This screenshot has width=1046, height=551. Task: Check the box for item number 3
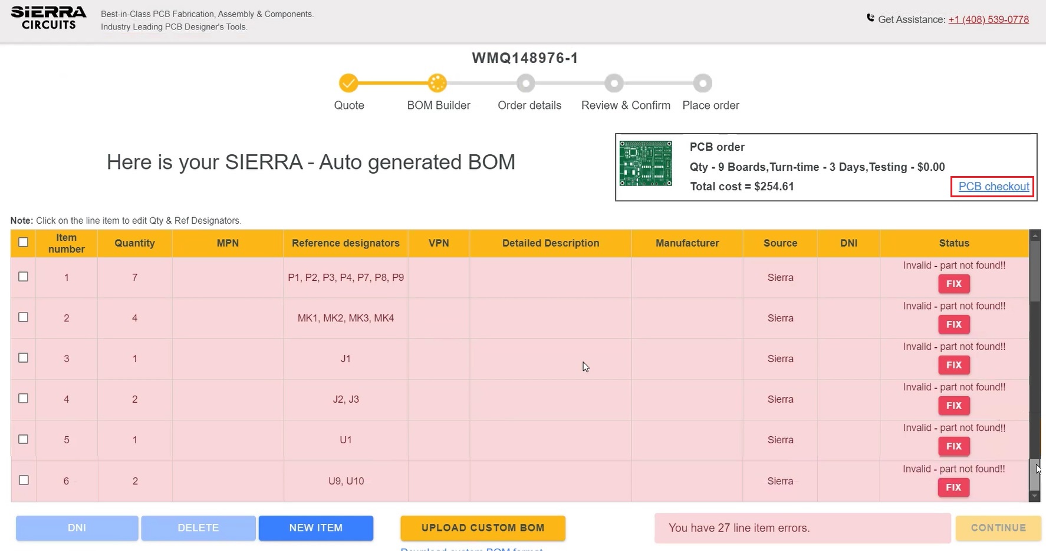pyautogui.click(x=23, y=357)
